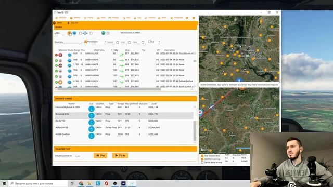Click the ICAO field in Transfer Pilot
333x187 pixels.
click(80, 156)
